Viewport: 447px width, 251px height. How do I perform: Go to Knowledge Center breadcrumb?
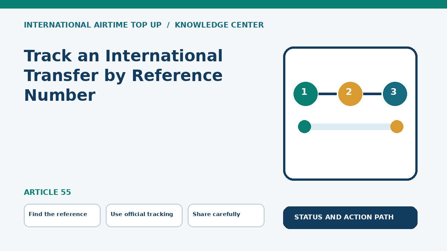point(219,25)
